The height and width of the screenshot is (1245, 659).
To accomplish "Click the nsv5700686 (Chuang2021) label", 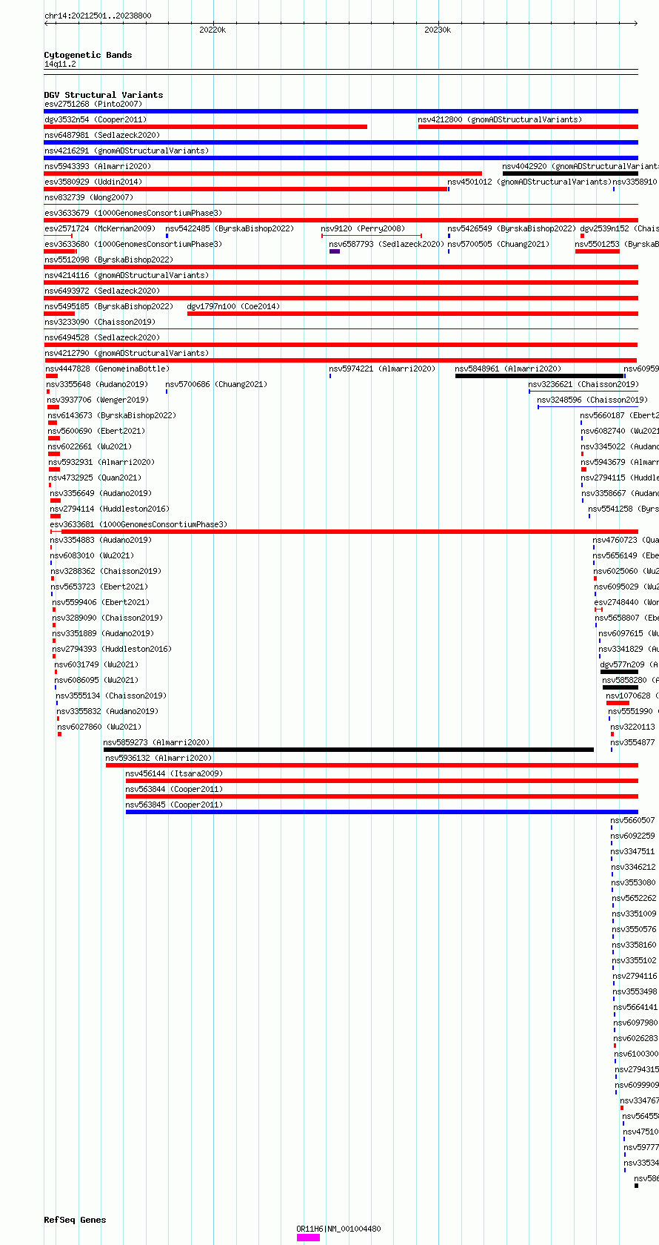I will click(216, 384).
